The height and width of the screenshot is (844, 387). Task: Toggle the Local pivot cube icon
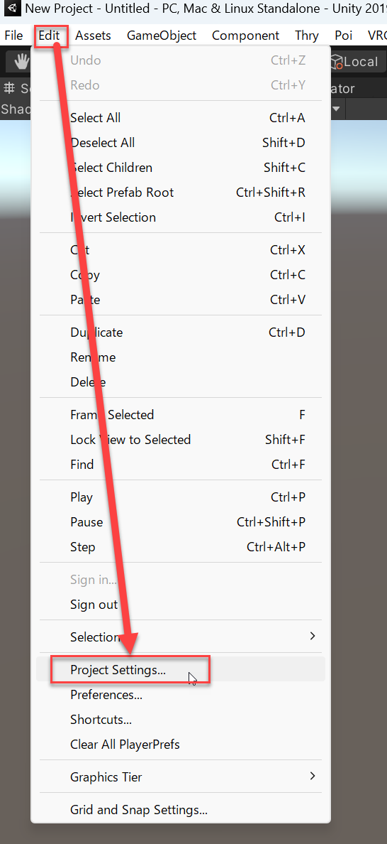[337, 63]
